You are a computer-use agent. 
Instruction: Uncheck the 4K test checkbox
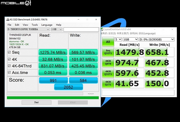(x=9, y=59)
